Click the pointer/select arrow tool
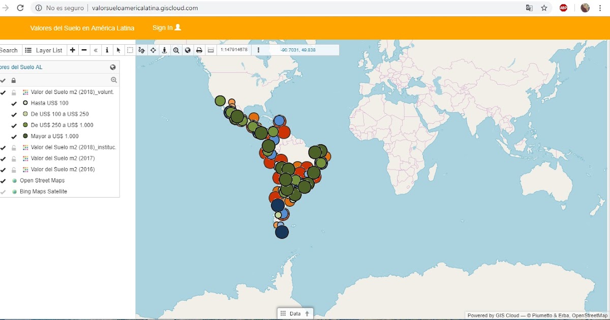610x320 pixels. tap(118, 50)
